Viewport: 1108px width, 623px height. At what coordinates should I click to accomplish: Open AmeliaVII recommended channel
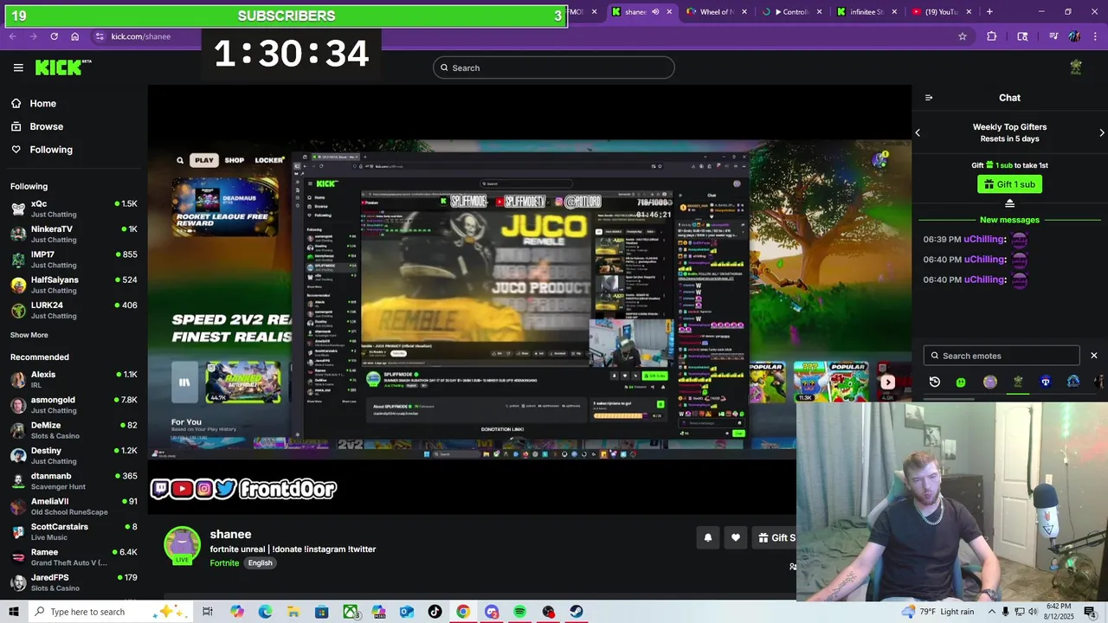tap(74, 506)
